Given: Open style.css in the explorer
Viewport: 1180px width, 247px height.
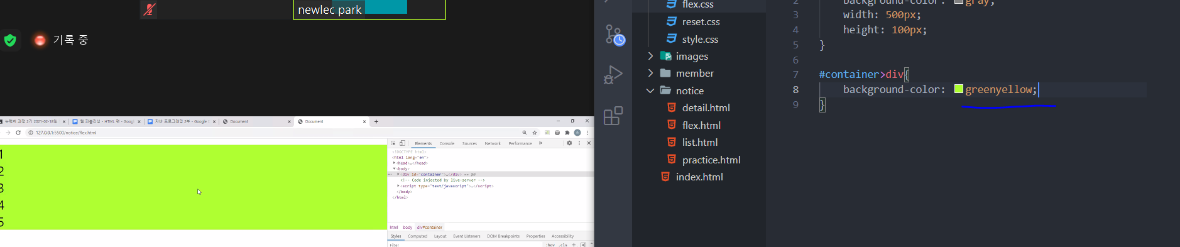Looking at the screenshot, I should pyautogui.click(x=700, y=39).
